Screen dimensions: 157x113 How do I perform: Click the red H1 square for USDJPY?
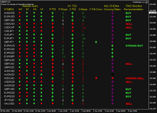[41, 31]
